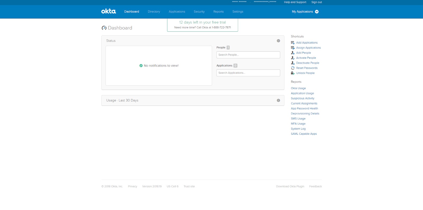Click the Activate People shortcut icon
The height and width of the screenshot is (210, 423).
coord(293,58)
